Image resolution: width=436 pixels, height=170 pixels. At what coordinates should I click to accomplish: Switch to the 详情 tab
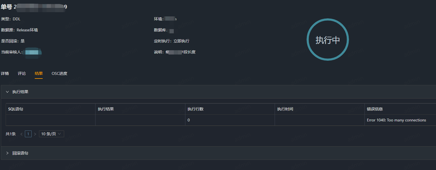5,73
